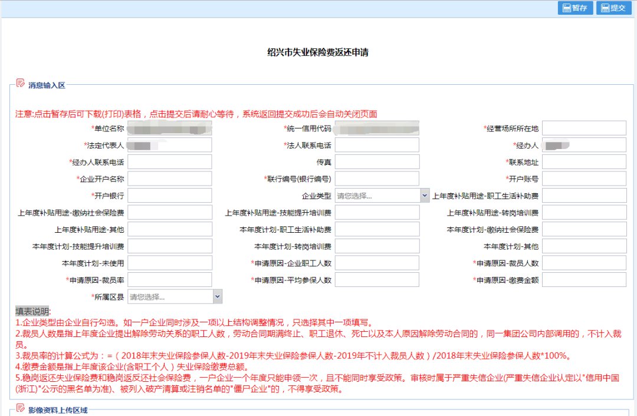Focus the 开户银行 input field

click(x=169, y=196)
